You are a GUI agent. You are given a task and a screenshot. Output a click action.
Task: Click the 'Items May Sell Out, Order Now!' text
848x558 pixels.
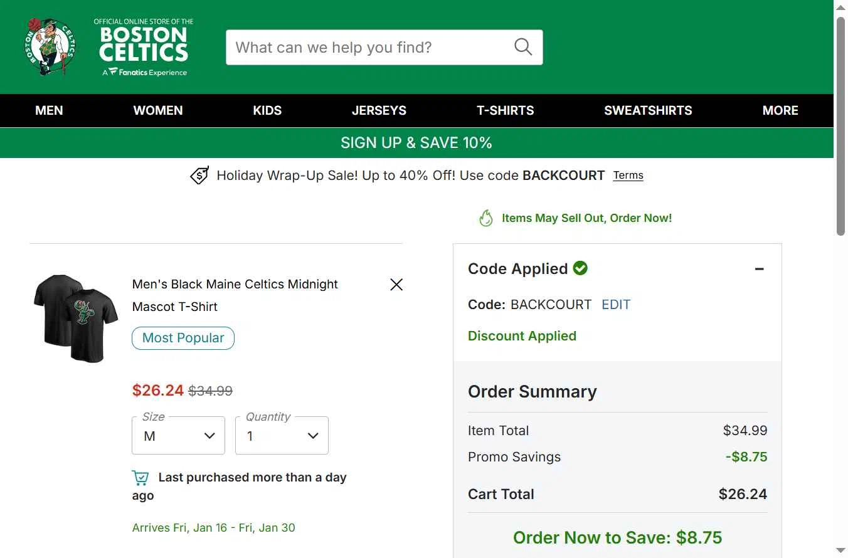(586, 218)
